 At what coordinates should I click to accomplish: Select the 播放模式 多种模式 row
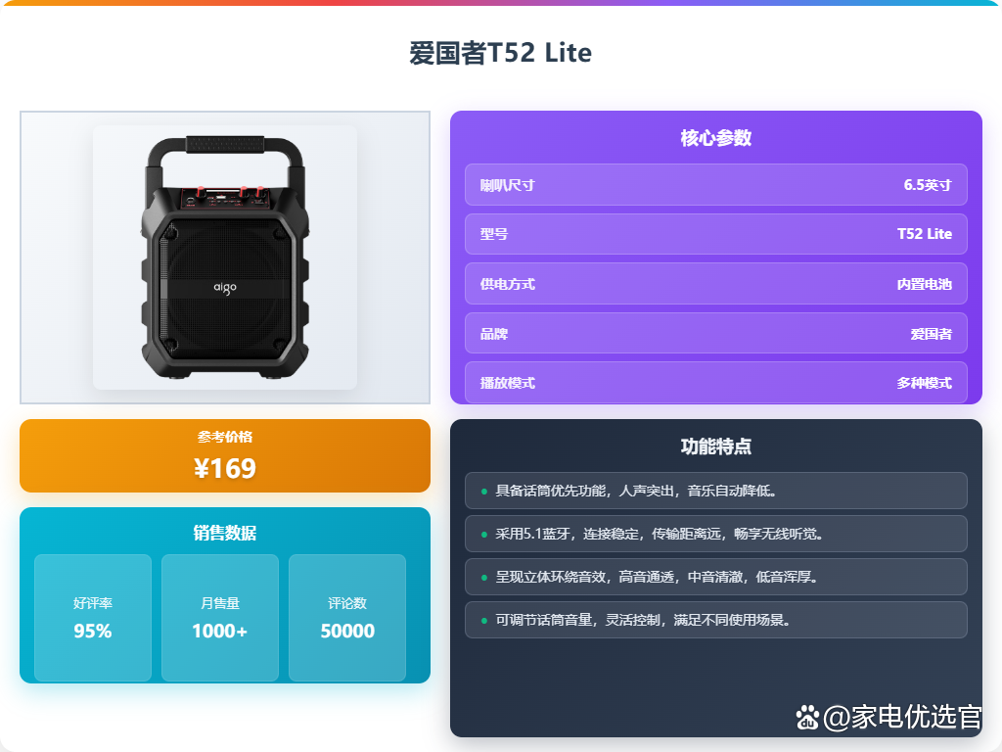pyautogui.click(x=715, y=383)
